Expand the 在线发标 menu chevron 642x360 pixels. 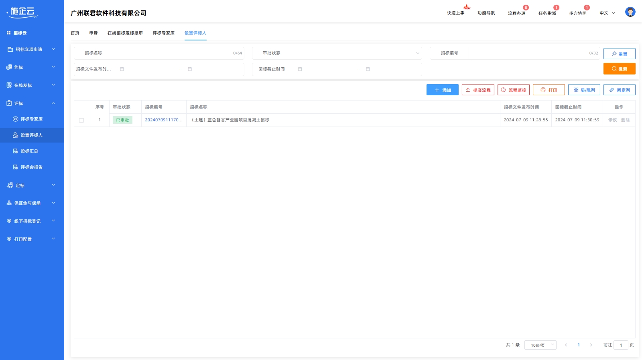pyautogui.click(x=53, y=85)
